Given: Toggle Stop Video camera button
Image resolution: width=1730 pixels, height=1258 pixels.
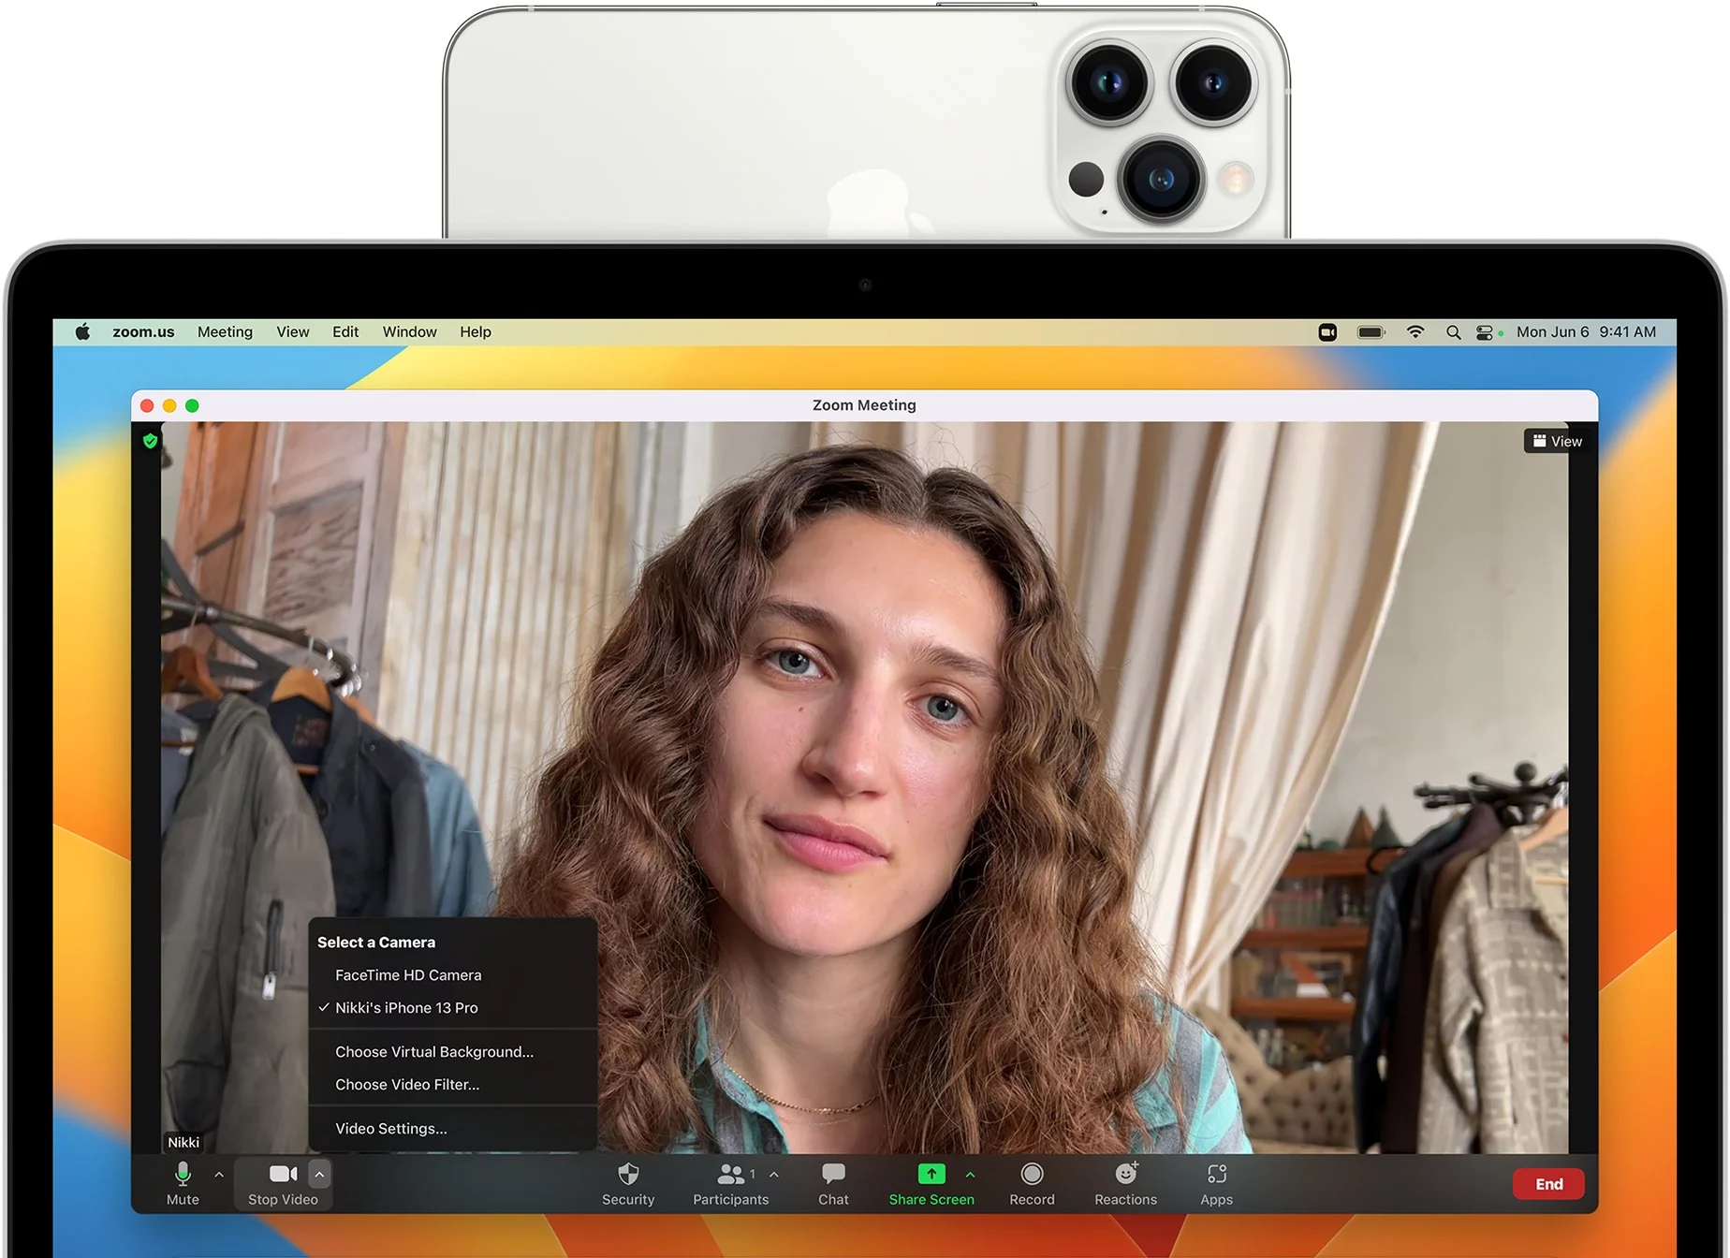Looking at the screenshot, I should (283, 1175).
